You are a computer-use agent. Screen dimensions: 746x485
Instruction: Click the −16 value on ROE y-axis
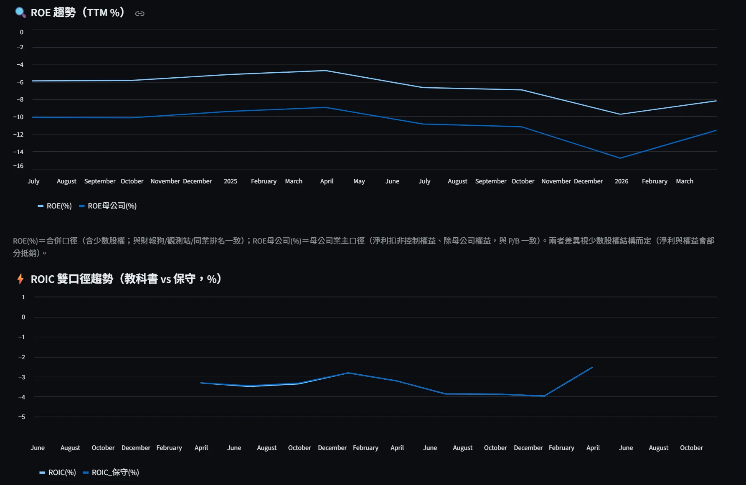[x=18, y=166]
